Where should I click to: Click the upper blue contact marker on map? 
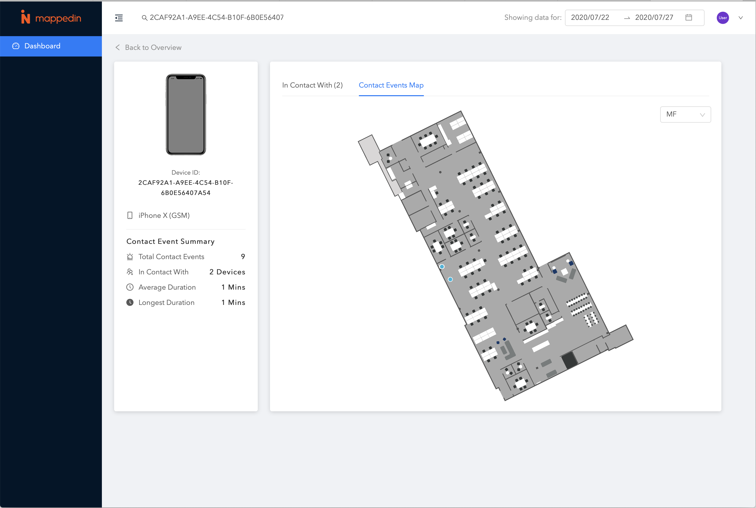(442, 267)
